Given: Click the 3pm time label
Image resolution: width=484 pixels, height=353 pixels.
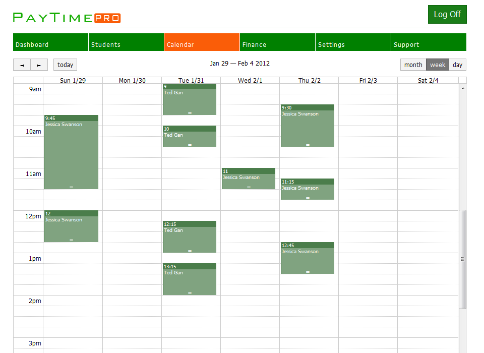Looking at the screenshot, I should [x=35, y=343].
